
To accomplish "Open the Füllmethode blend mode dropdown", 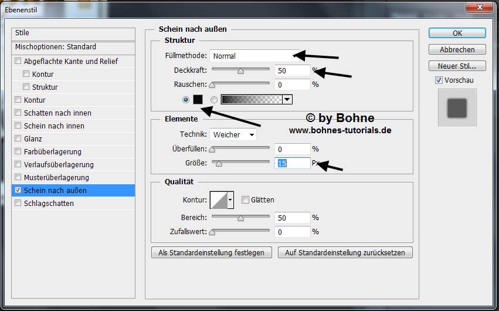I will click(254, 56).
